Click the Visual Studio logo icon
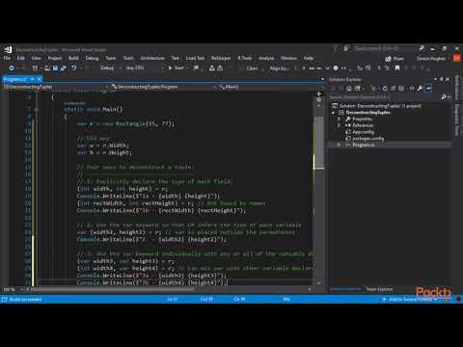Viewport: 463px width, 347px height. 8,49
